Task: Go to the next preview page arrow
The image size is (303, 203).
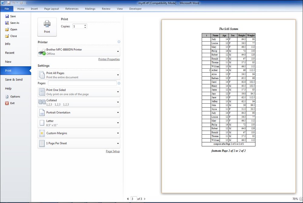Action: click(x=145, y=199)
